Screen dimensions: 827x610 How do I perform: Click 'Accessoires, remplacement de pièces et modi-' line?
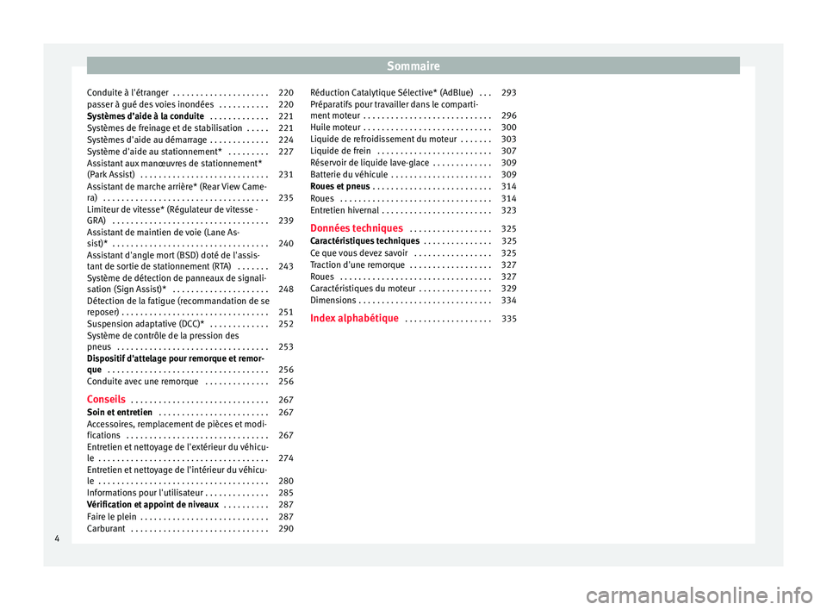click(177, 424)
